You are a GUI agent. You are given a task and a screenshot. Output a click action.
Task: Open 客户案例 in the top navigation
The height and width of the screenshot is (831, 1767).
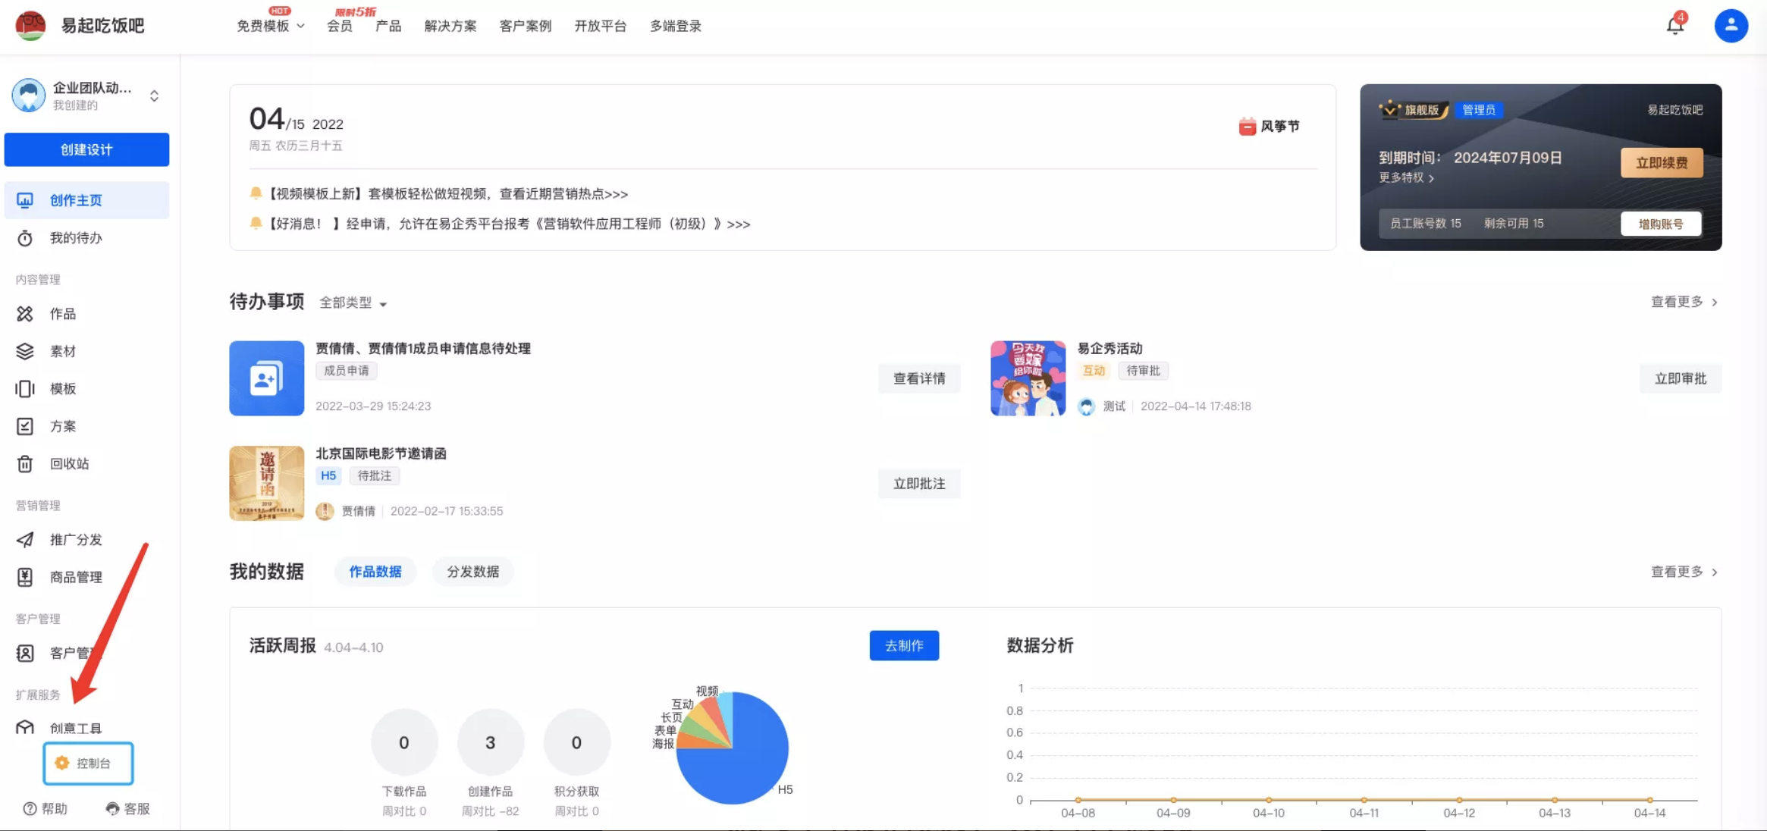(526, 26)
